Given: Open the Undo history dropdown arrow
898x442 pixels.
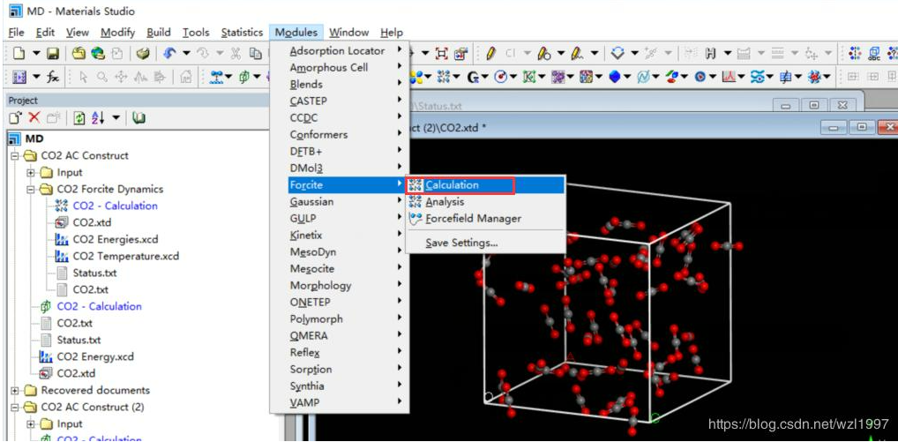Looking at the screenshot, I should coord(187,54).
